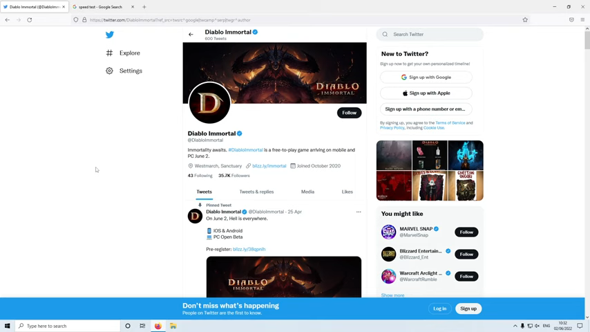
Task: Click the page vertical scrollbar thumb
Action: 587,40
